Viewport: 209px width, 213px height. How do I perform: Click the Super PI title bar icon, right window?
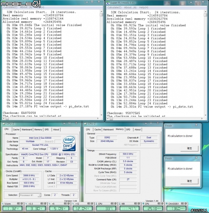coord(108,3)
